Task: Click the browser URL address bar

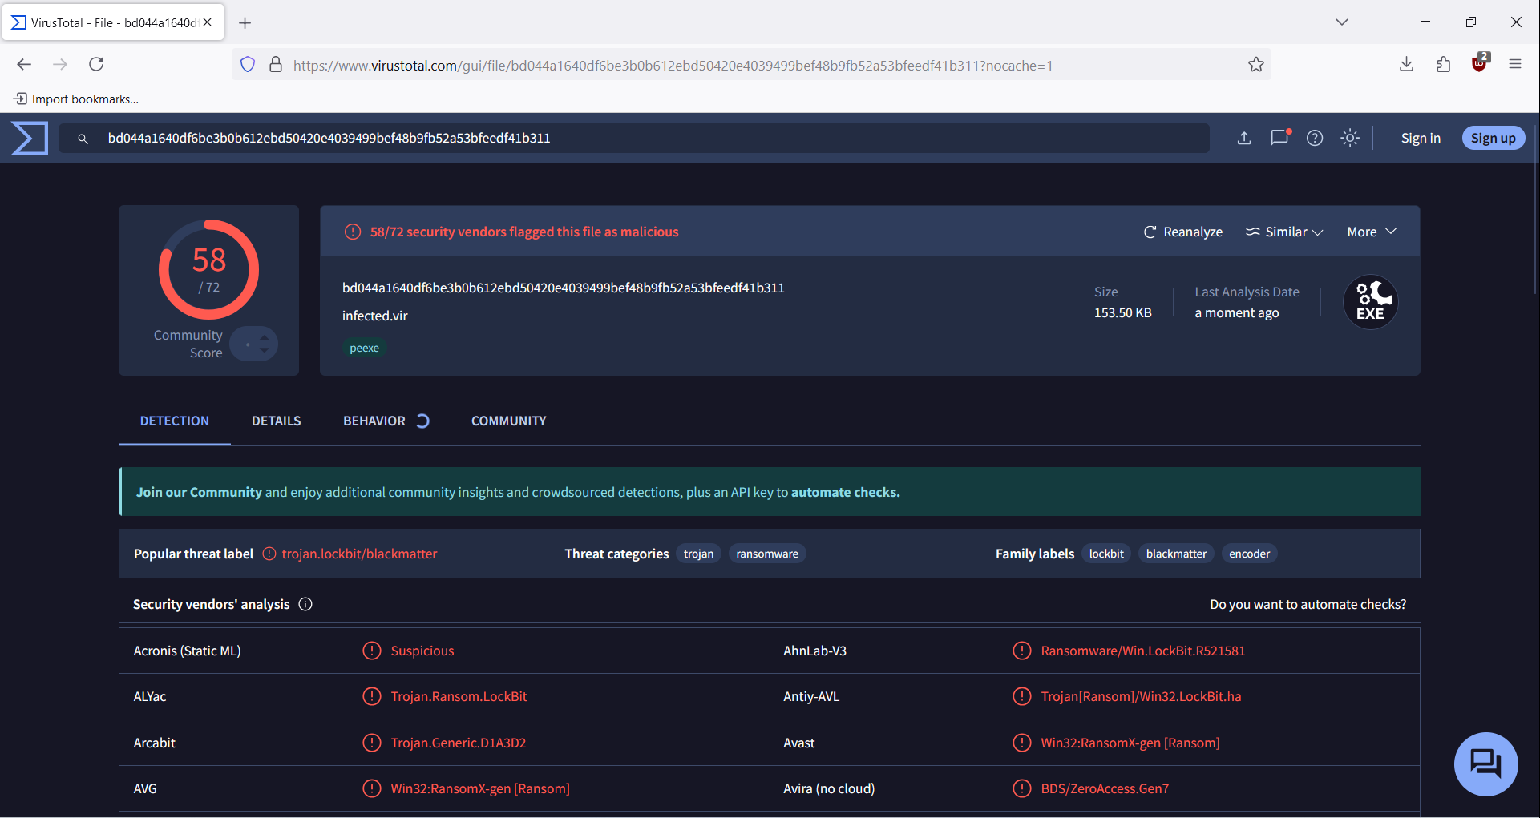Action: pos(750,65)
